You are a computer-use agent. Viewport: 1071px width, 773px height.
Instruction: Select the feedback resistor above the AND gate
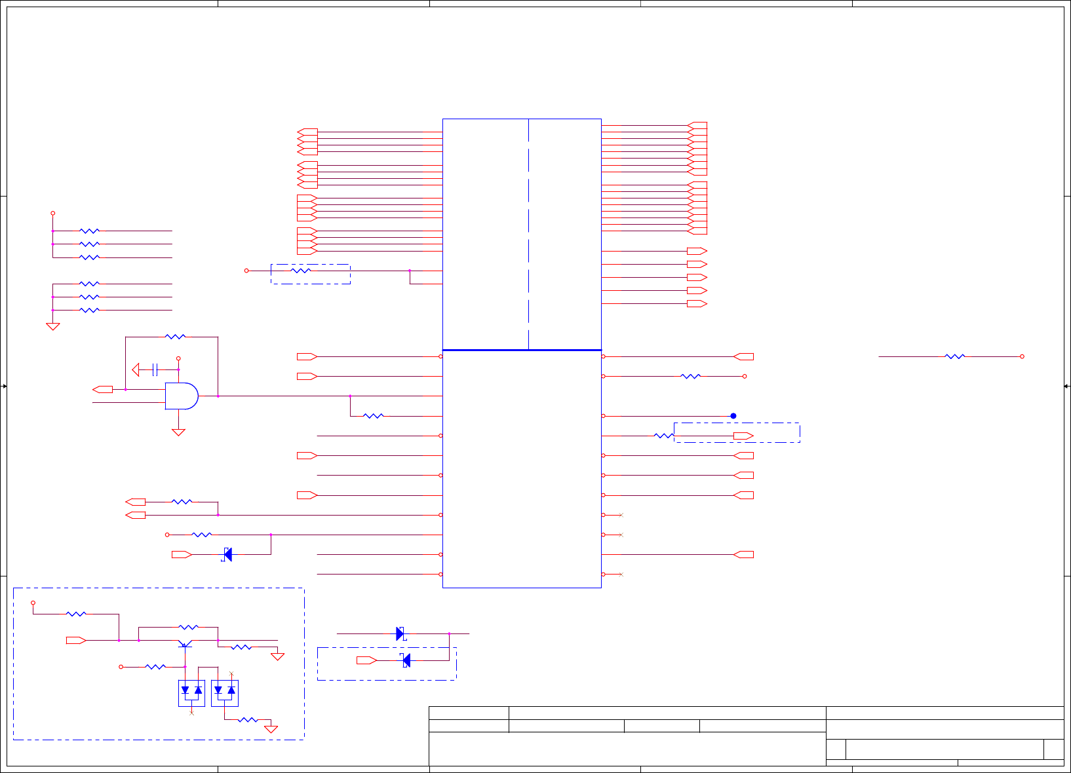click(x=175, y=337)
